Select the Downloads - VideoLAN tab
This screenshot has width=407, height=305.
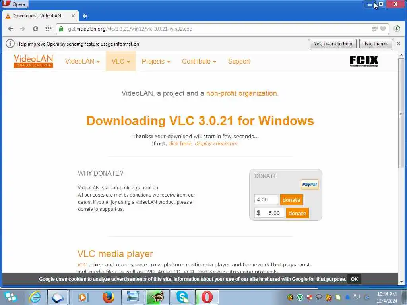40,16
